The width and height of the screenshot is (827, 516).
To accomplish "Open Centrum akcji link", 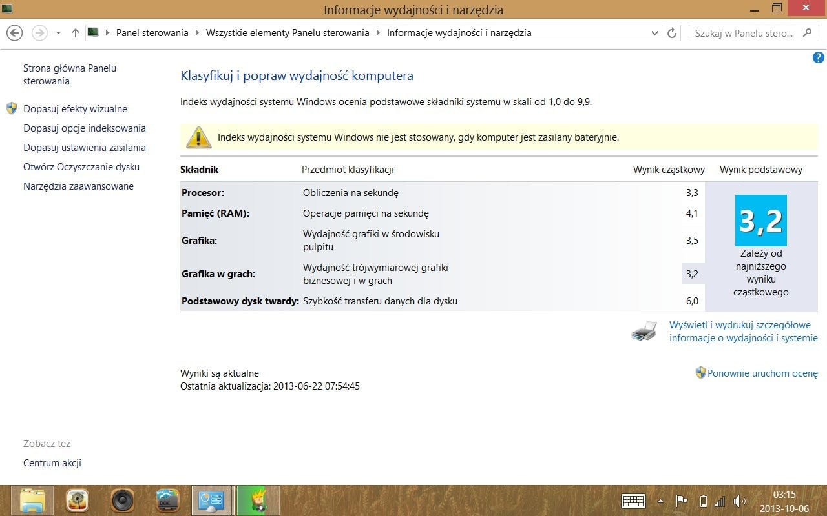I will click(x=52, y=463).
